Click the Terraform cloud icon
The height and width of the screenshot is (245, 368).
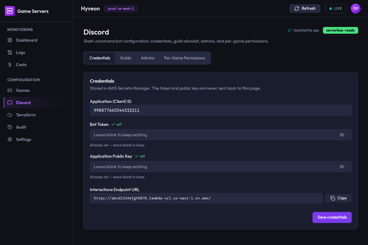pos(10,115)
